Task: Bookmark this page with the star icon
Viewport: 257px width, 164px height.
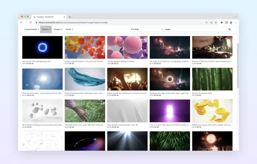Action: tap(216, 23)
